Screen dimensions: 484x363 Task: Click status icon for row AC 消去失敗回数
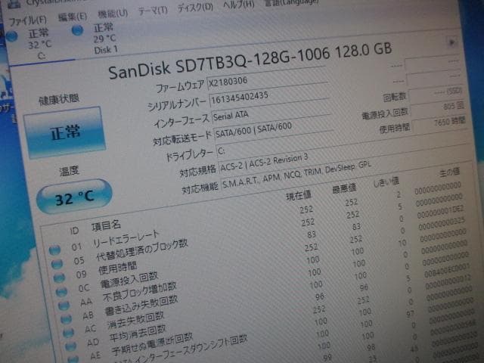coord(68,333)
